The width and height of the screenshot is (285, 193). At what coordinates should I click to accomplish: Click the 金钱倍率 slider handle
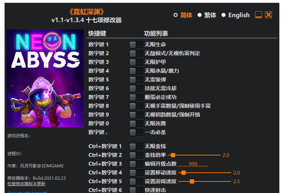point(173,155)
